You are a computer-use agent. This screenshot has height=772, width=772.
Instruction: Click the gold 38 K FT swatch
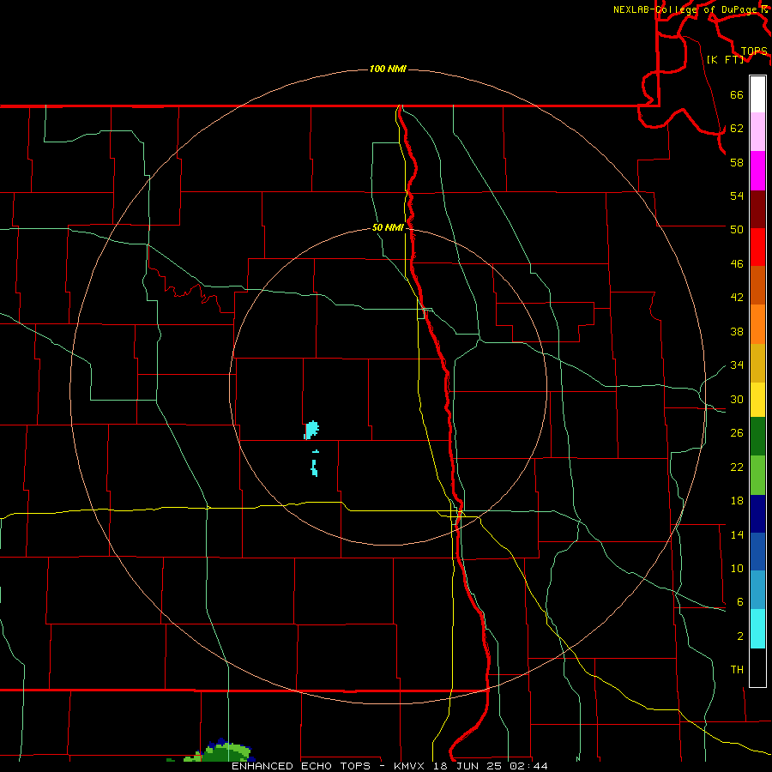click(x=757, y=363)
